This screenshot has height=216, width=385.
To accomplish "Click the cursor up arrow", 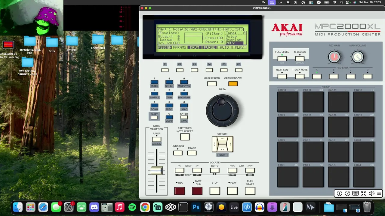I will (x=222, y=139).
